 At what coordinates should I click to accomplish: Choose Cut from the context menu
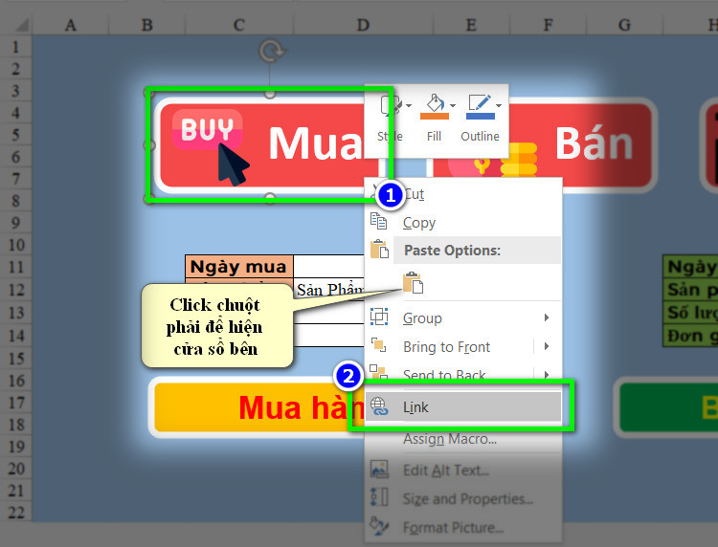[x=463, y=194]
